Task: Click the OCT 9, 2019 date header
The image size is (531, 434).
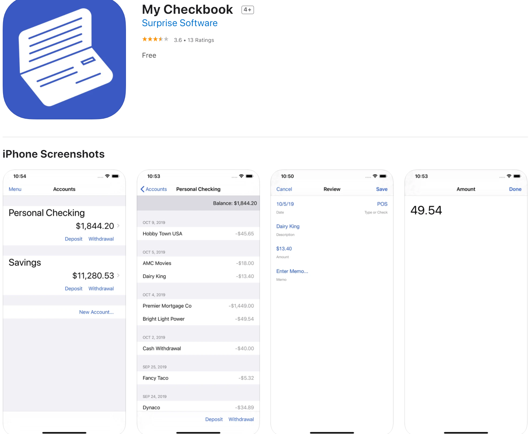Action: click(154, 222)
